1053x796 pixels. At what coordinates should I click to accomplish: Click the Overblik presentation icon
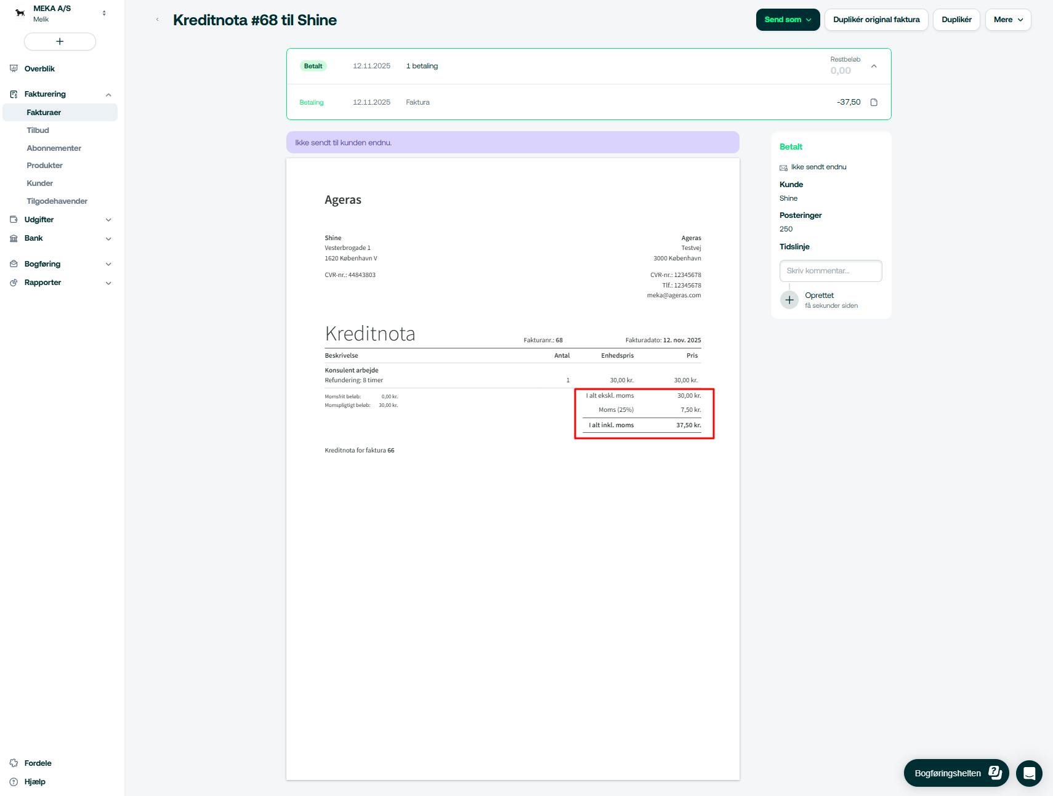14,69
